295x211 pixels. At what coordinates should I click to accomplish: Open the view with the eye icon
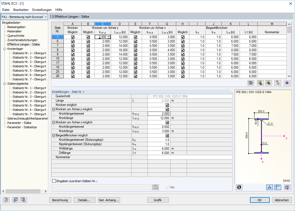pos(287,83)
